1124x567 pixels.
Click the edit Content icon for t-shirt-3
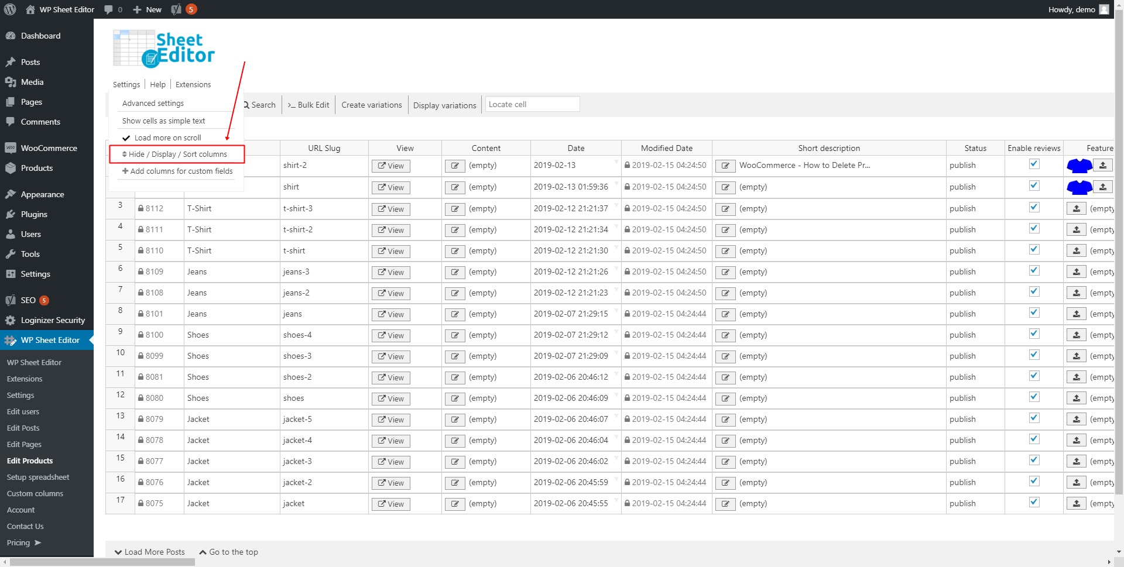[455, 209]
